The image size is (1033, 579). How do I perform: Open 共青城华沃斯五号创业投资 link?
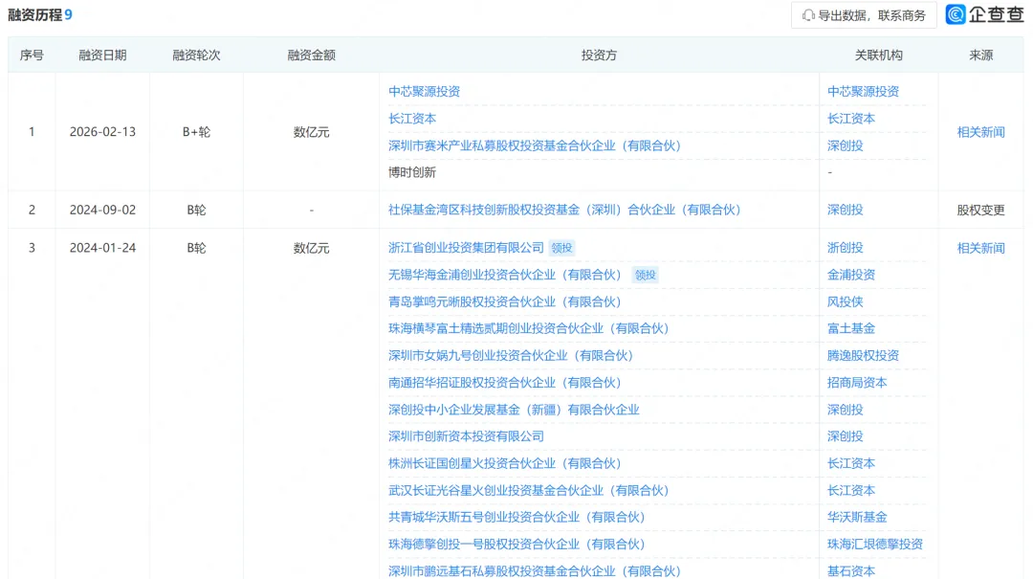coord(516,517)
